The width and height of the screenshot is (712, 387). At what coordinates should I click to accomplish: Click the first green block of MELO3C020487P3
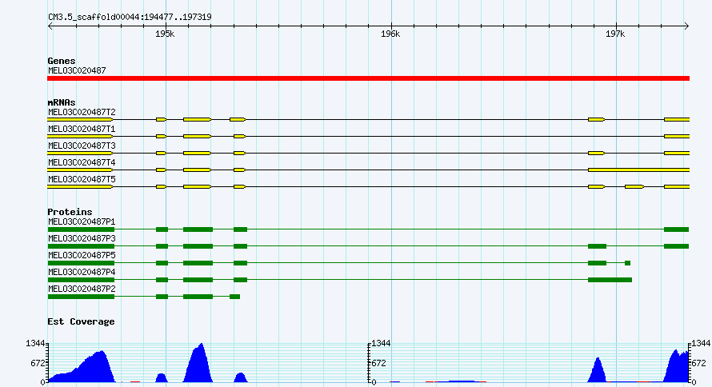click(x=81, y=246)
